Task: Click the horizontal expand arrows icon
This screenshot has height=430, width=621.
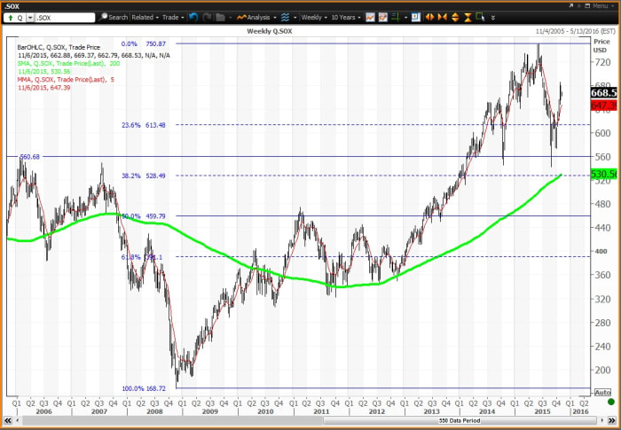Action: point(431,17)
